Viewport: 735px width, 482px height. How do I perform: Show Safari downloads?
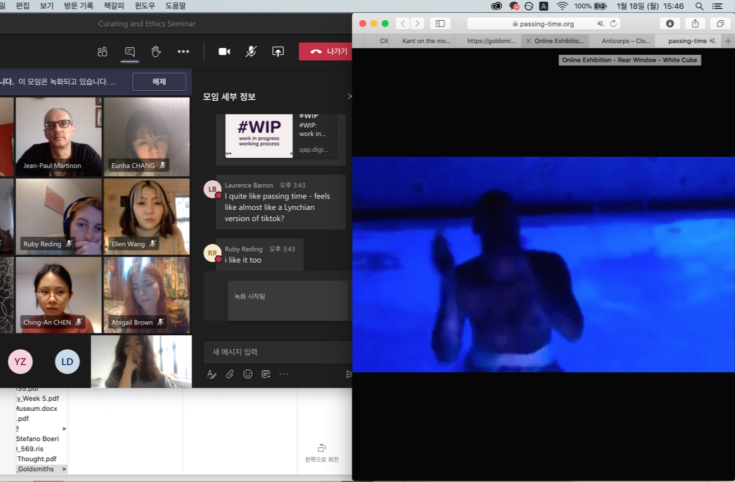click(x=670, y=23)
